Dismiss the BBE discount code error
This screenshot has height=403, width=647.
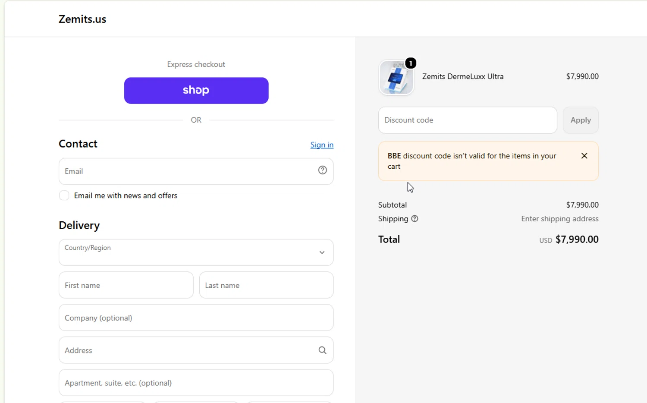pos(584,156)
